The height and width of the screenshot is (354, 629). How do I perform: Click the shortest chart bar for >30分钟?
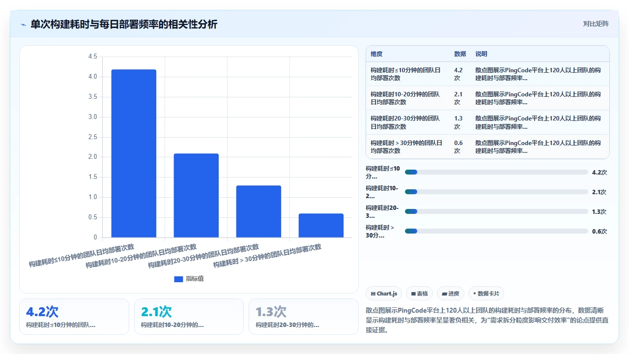(x=321, y=226)
